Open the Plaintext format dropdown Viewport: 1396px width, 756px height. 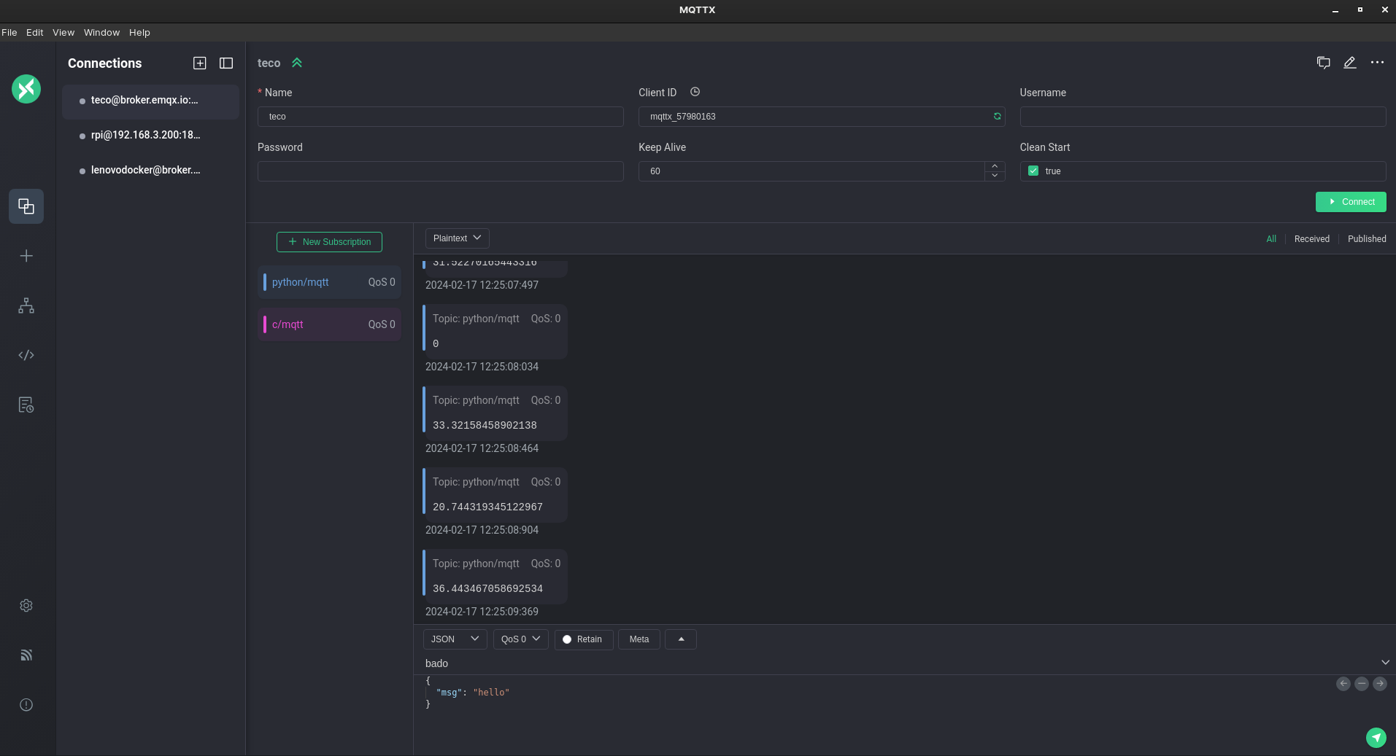point(458,238)
